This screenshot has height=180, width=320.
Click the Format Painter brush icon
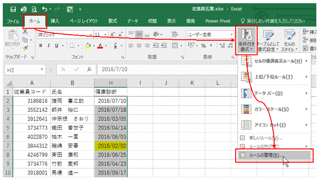[x=25, y=48]
